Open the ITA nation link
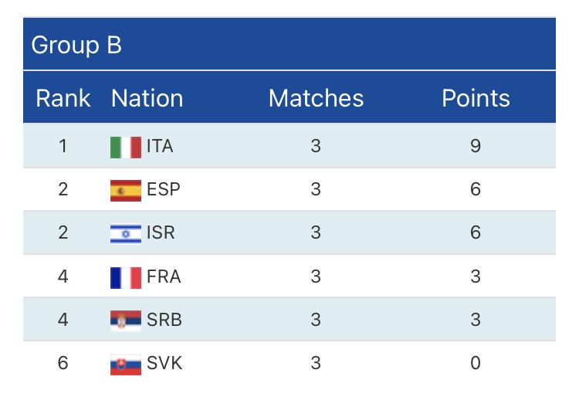Screen dimensions: 579x407 160,147
